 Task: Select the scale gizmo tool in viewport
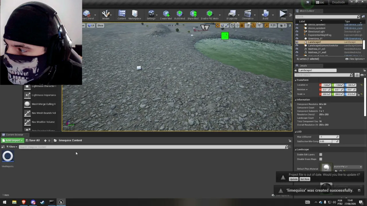click(227, 25)
